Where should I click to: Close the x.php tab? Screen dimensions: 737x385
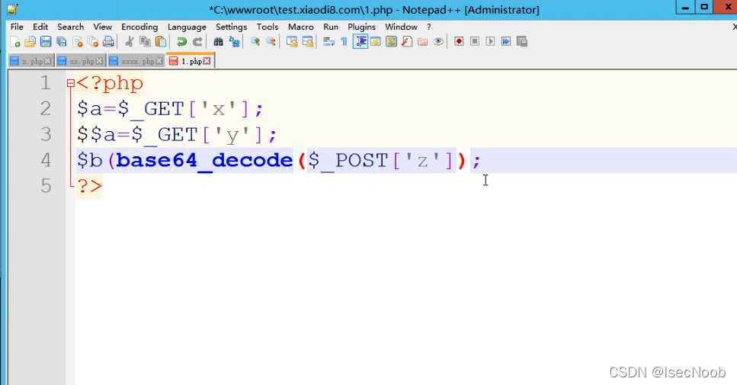pyautogui.click(x=48, y=61)
